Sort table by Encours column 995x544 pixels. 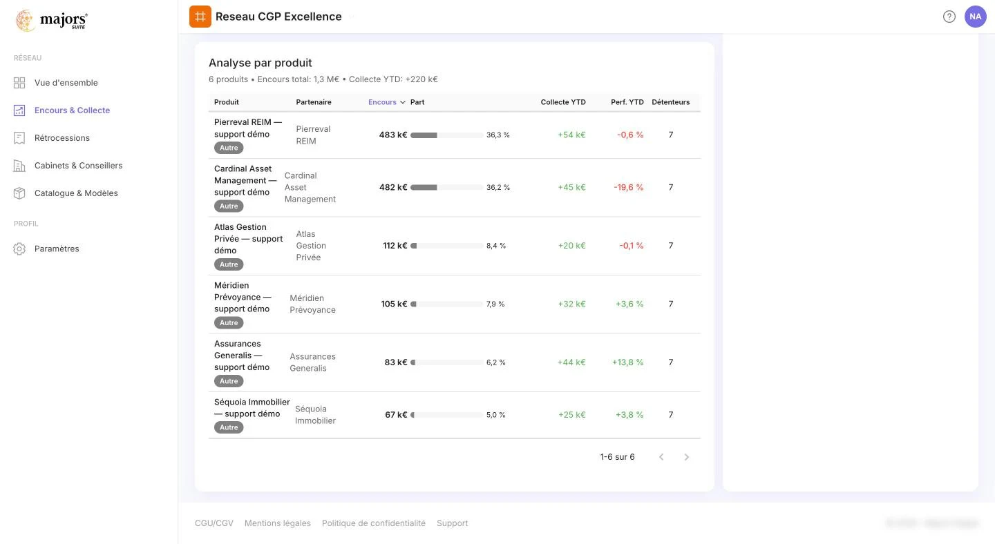(387, 102)
